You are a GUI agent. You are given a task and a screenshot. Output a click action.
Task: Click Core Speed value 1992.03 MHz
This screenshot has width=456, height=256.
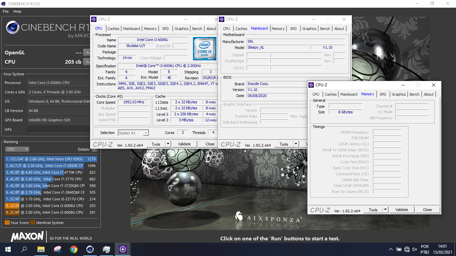(134, 102)
